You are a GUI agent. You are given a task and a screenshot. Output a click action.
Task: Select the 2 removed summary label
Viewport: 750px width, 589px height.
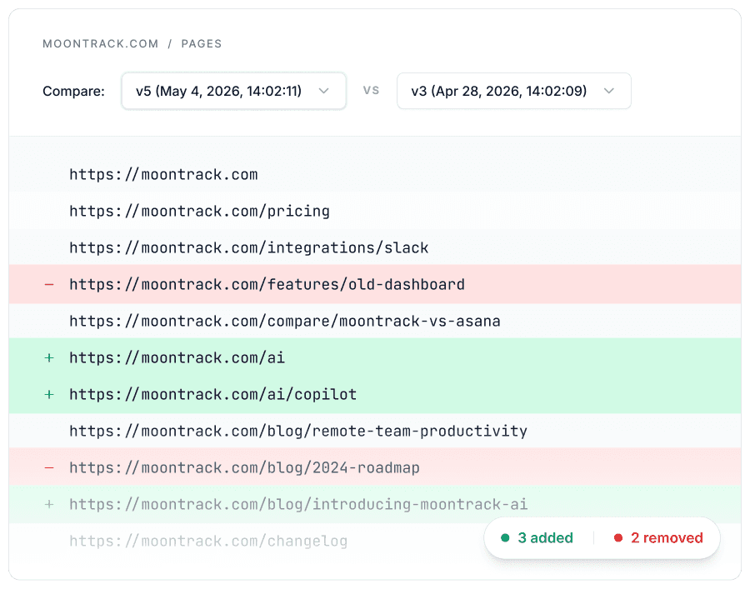point(667,538)
